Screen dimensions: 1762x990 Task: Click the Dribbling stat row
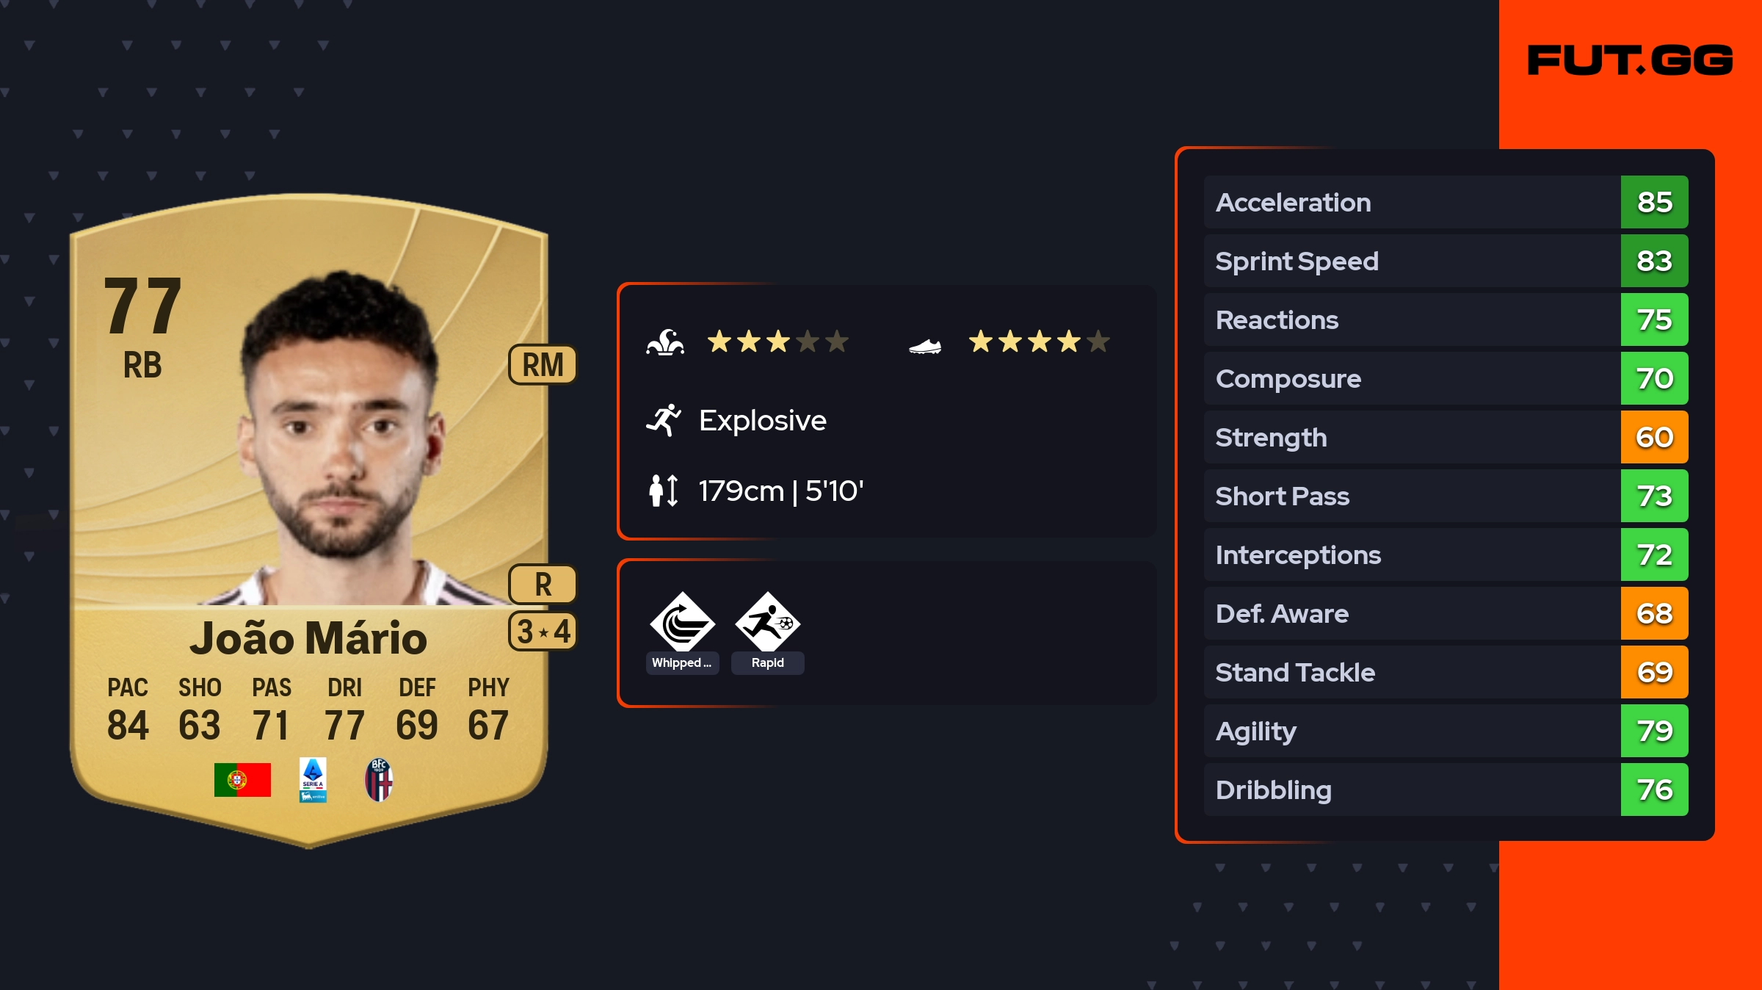pyautogui.click(x=1446, y=790)
